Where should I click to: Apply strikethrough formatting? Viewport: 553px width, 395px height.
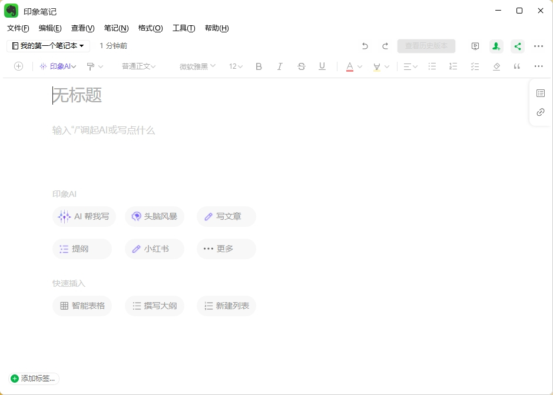301,66
